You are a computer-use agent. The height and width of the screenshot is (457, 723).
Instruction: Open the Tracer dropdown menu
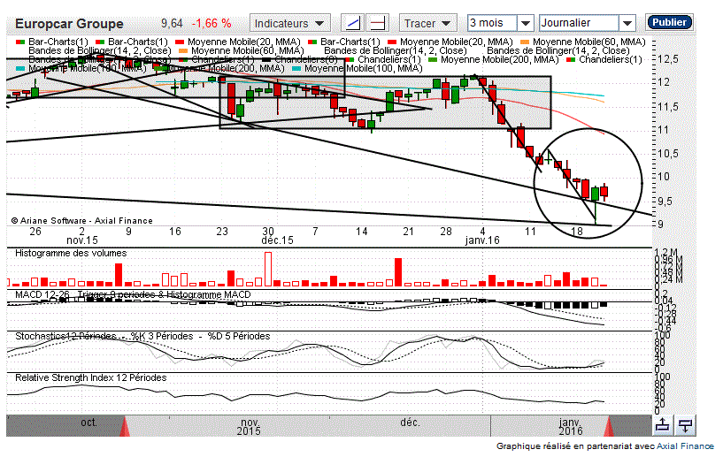(x=427, y=23)
